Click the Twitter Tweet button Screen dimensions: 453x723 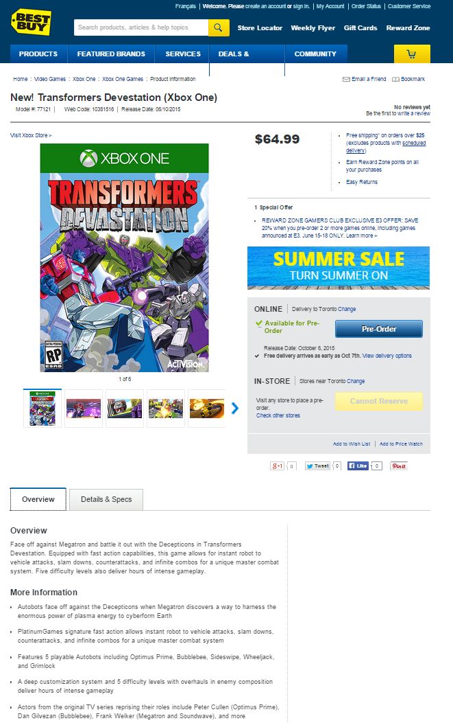coord(318,466)
